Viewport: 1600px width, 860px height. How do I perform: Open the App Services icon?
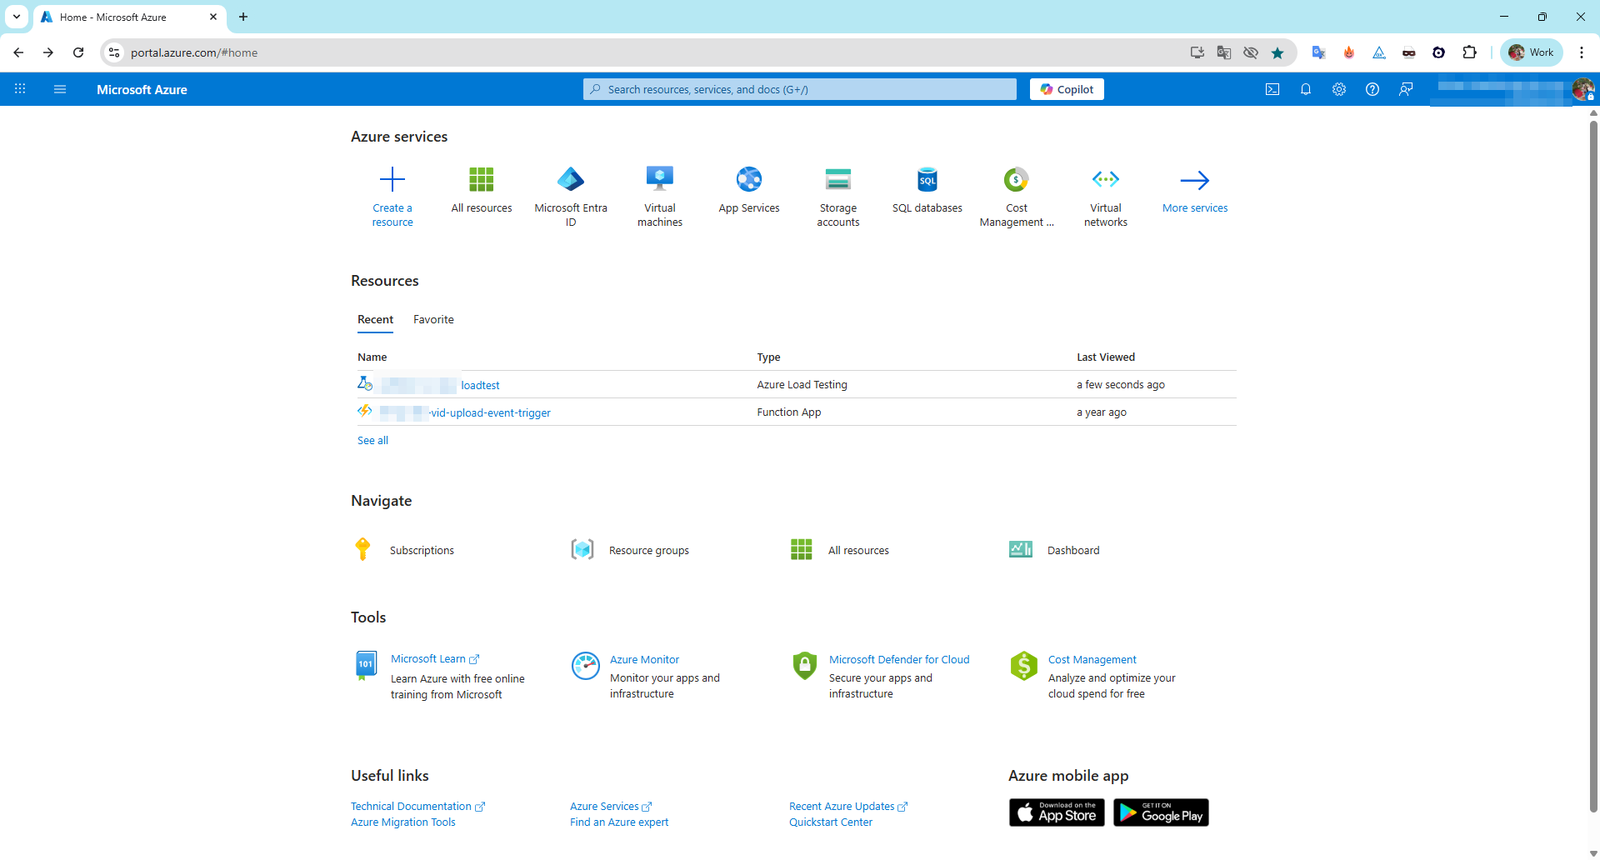click(x=748, y=179)
